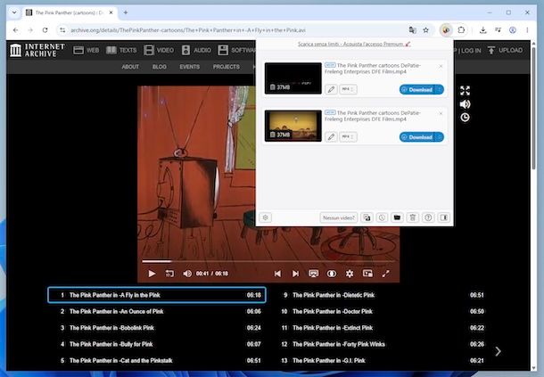Open the translate page icon in address bar
This screenshot has width=544, height=377.
(x=412, y=30)
